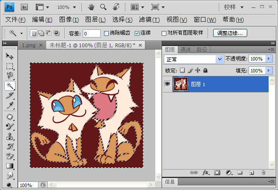Select the Crop/Slice tool
278x190 pixels.
(x=9, y=95)
